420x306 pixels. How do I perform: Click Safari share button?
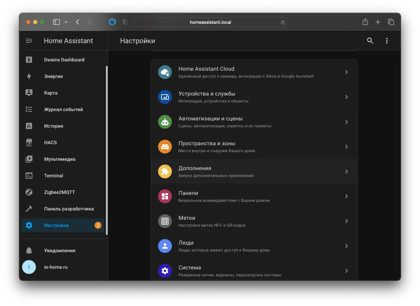[x=365, y=22]
